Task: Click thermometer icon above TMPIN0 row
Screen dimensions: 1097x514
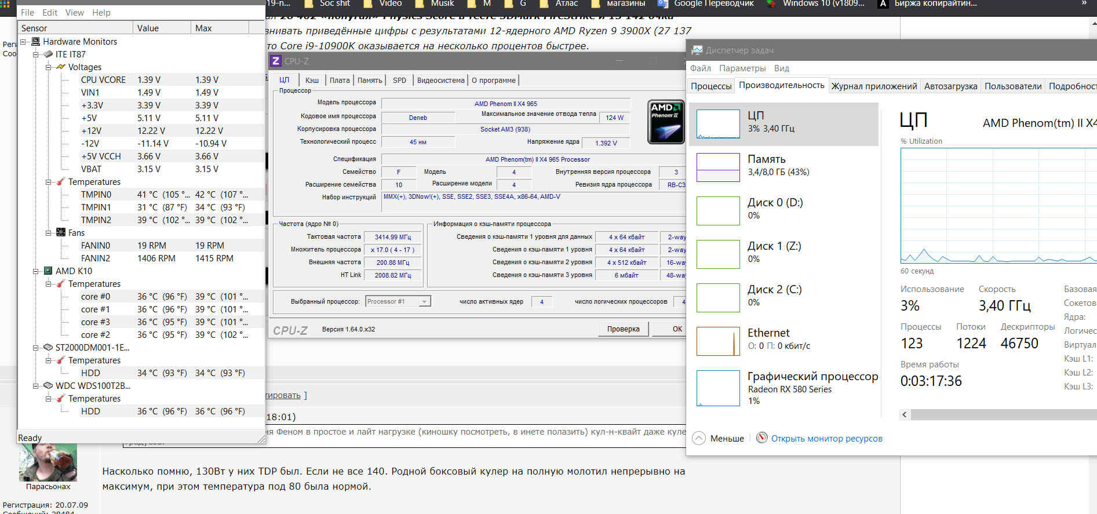Action: (61, 182)
